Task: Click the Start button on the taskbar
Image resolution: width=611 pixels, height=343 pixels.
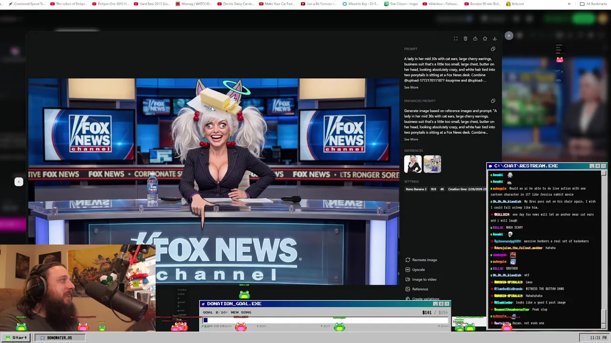Action: 16,338
